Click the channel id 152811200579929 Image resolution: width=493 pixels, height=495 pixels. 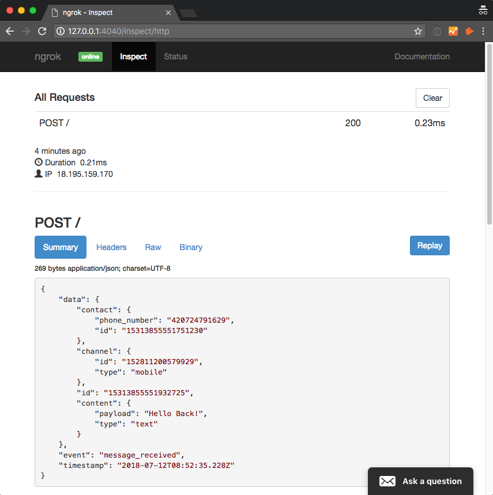tap(160, 361)
